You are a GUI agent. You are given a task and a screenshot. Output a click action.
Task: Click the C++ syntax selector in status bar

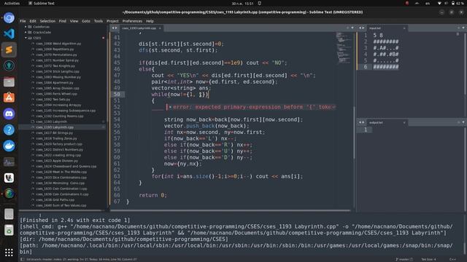pos(452,259)
